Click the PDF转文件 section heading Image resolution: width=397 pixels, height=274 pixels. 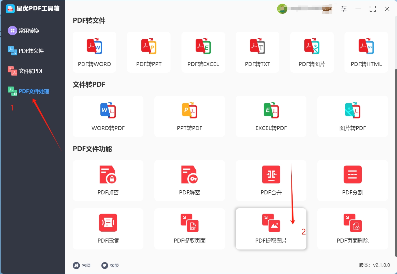click(x=89, y=20)
